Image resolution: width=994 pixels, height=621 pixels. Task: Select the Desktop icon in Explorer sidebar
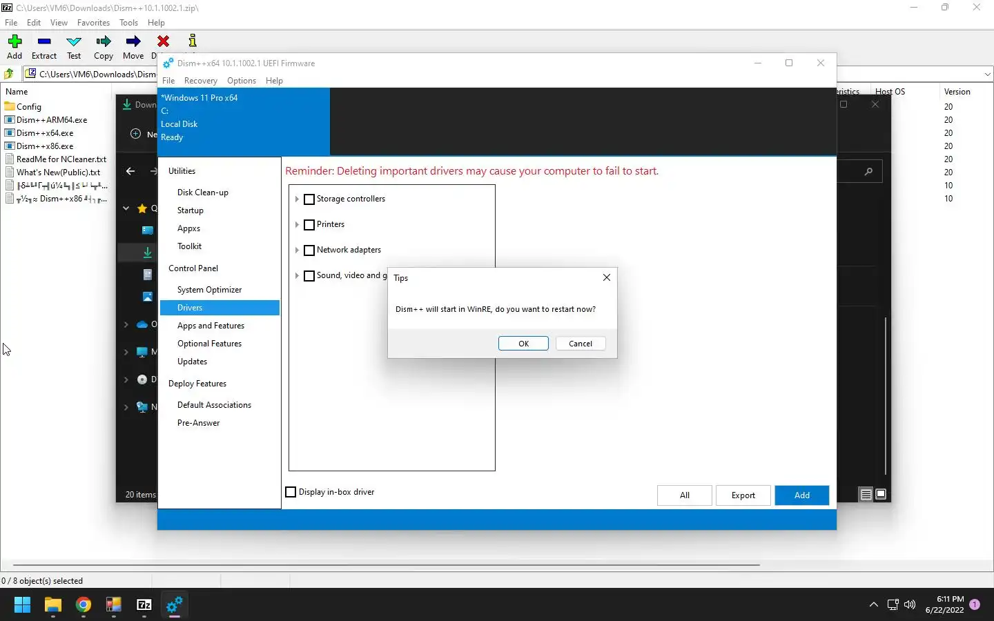coord(148,230)
